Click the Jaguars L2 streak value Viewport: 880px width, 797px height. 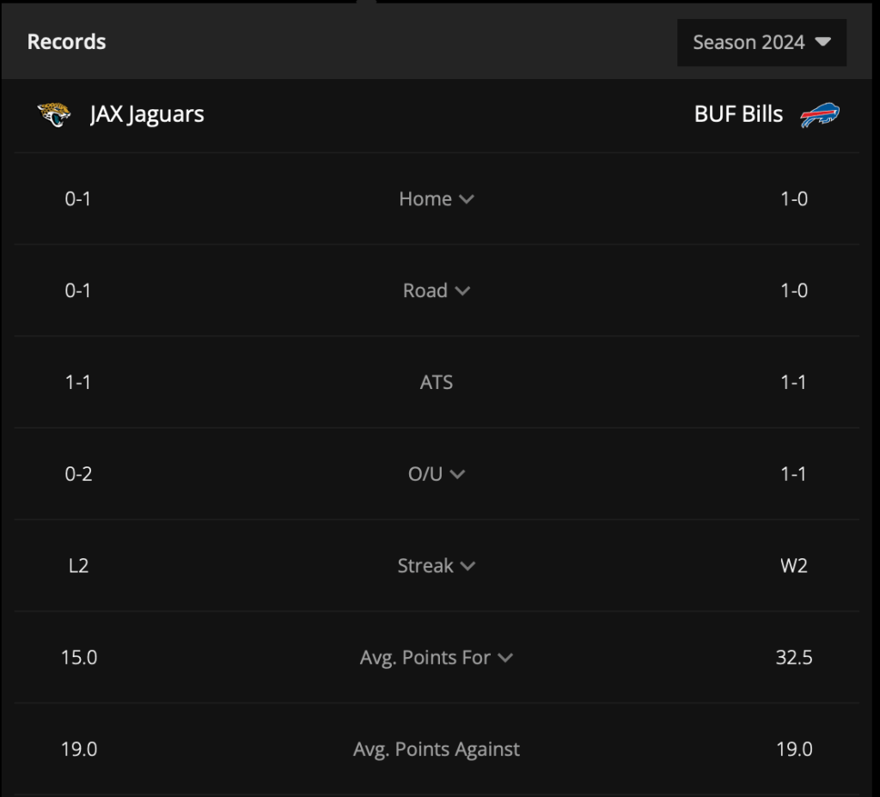click(x=78, y=565)
